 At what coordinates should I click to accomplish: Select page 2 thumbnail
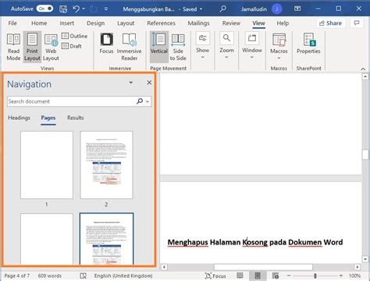pos(106,165)
